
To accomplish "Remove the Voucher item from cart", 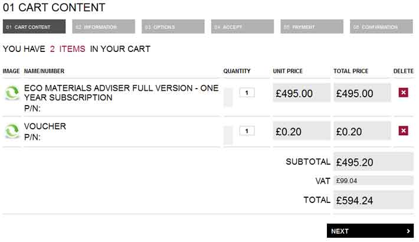I will pos(403,131).
